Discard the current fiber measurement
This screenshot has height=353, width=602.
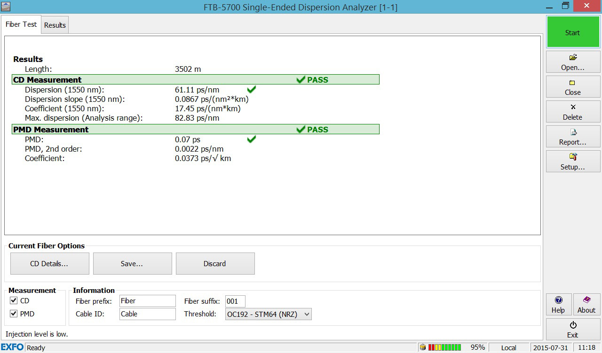(215, 264)
